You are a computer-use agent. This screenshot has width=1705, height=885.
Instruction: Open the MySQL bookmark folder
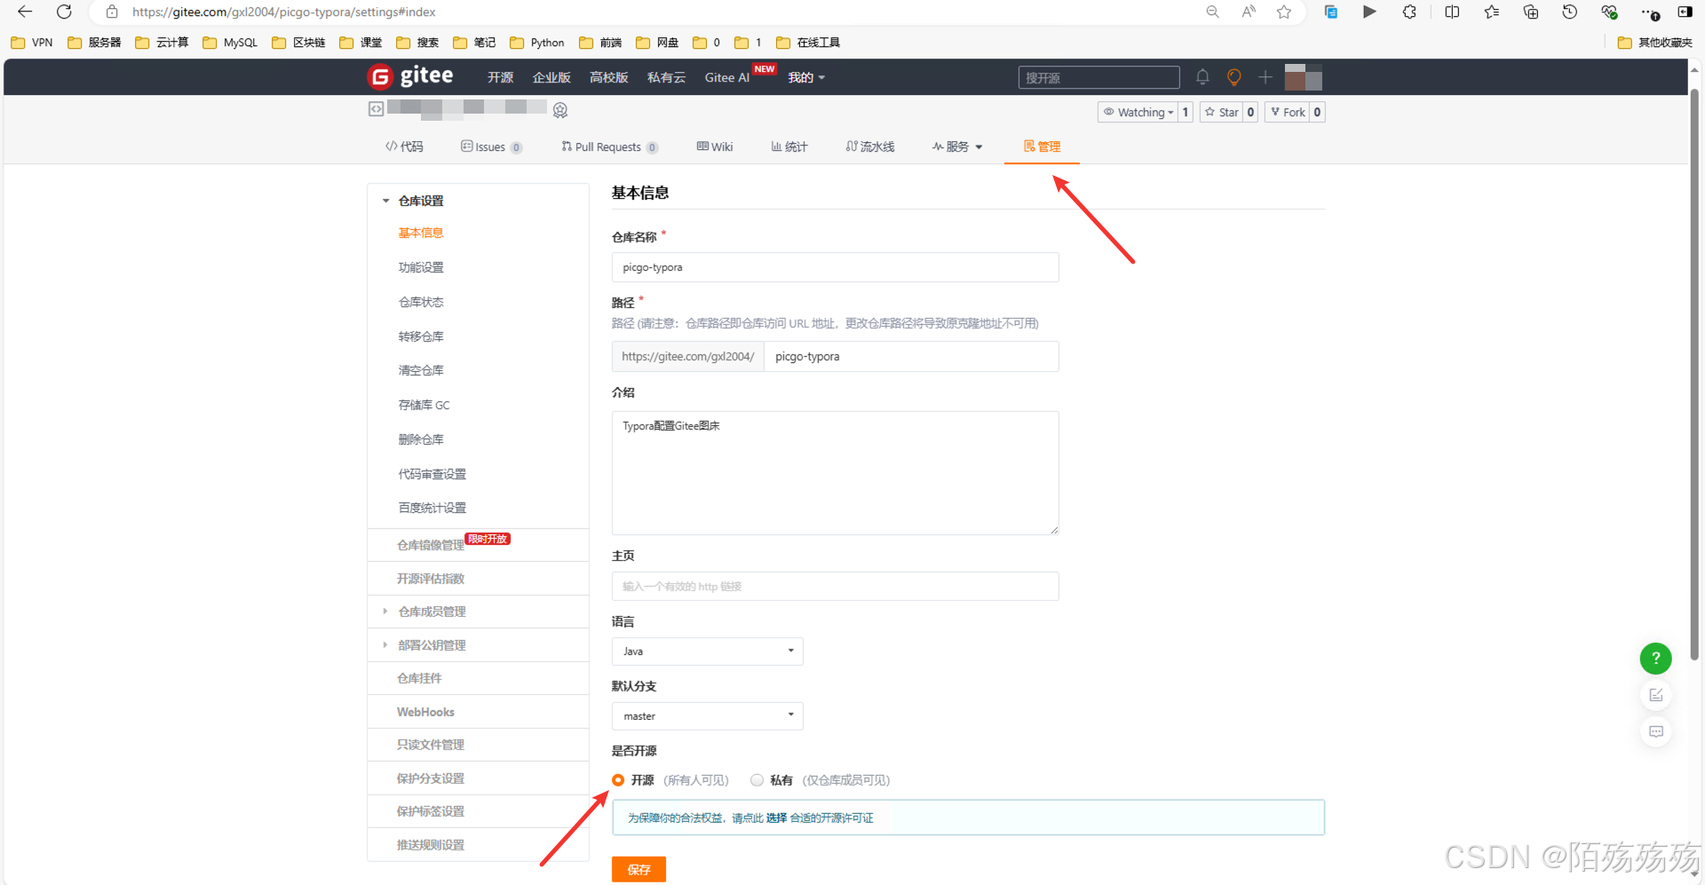pyautogui.click(x=230, y=43)
